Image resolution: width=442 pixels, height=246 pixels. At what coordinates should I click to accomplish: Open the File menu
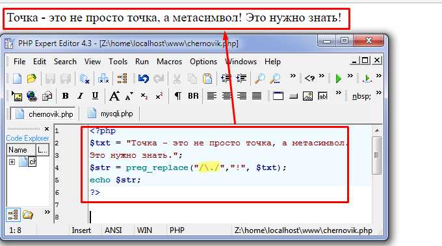click(19, 62)
